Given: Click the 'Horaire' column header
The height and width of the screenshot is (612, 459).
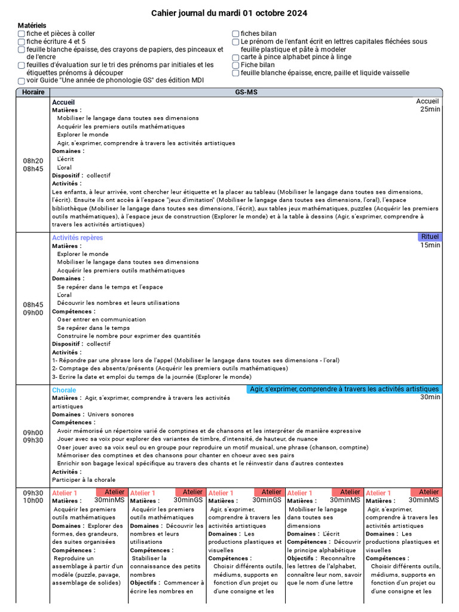Looking at the screenshot, I should pos(33,92).
